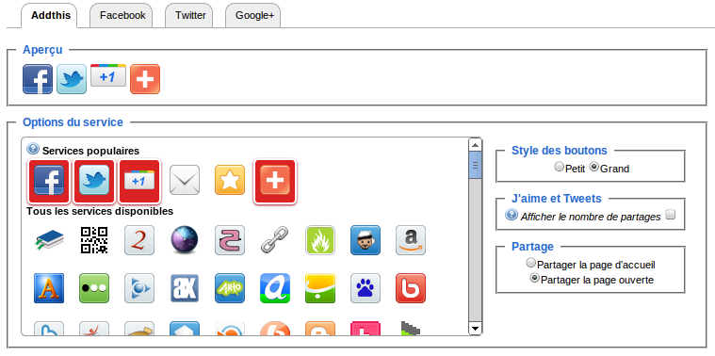Click Google +1 button in Aperçu preview
This screenshot has height=356, width=715.
tap(108, 75)
